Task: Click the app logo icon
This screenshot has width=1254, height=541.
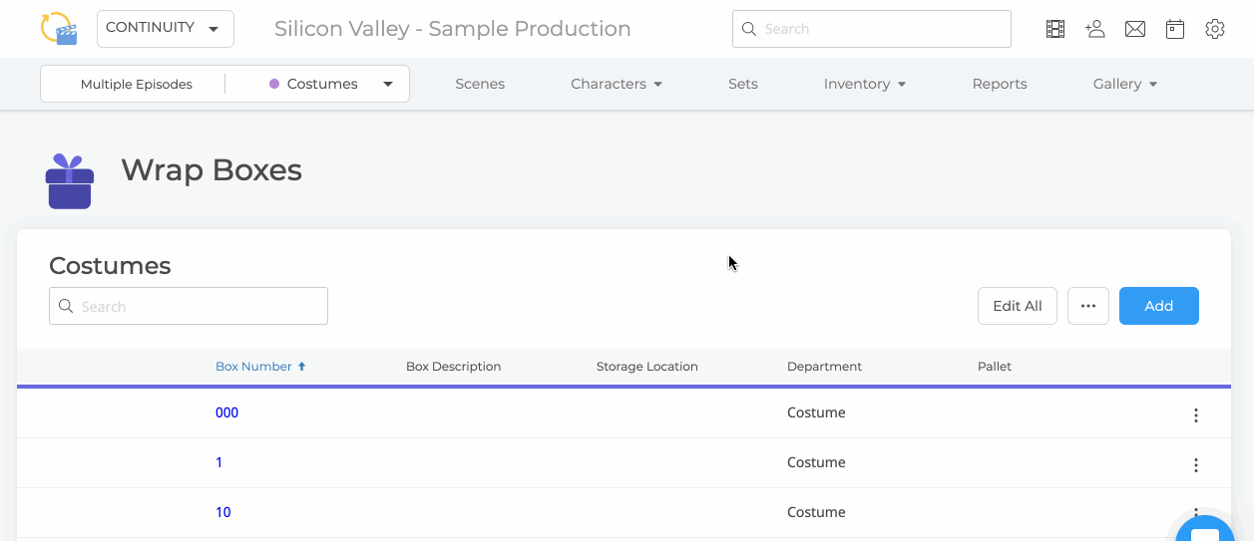Action: click(59, 29)
